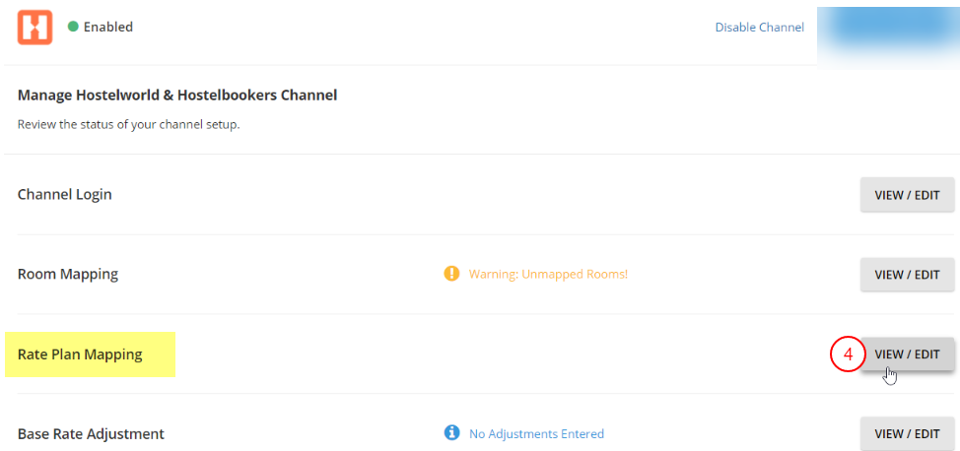This screenshot has width=960, height=451.
Task: Open VIEW / EDIT for Base Rate Adjustment
Action: coord(907,433)
